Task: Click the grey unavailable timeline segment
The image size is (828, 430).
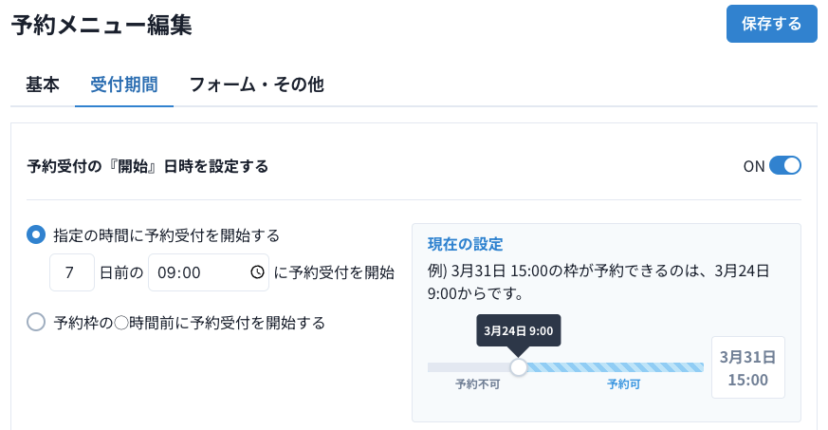Action: click(469, 367)
